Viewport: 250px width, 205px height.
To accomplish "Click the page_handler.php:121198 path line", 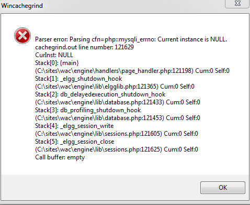I will (x=132, y=71).
